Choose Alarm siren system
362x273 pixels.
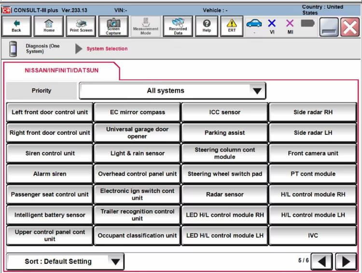pyautogui.click(x=50, y=174)
